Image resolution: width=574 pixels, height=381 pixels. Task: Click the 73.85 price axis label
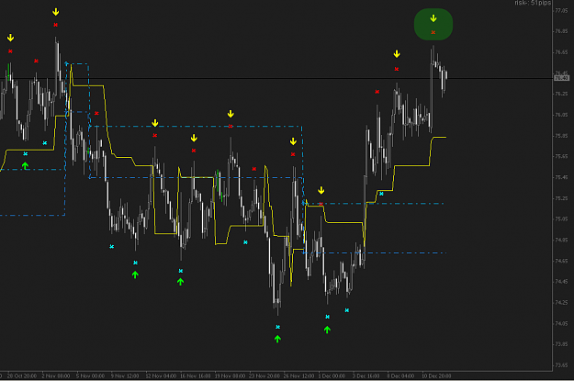click(x=561, y=344)
